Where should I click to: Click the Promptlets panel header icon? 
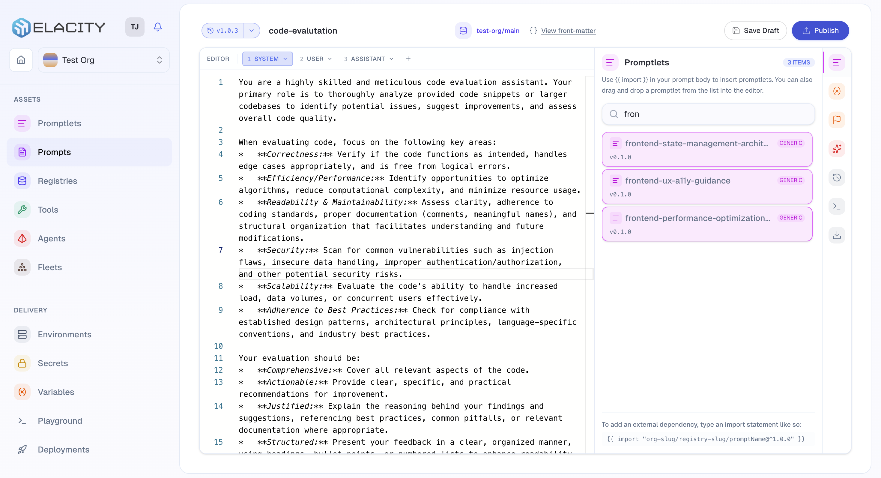coord(610,63)
